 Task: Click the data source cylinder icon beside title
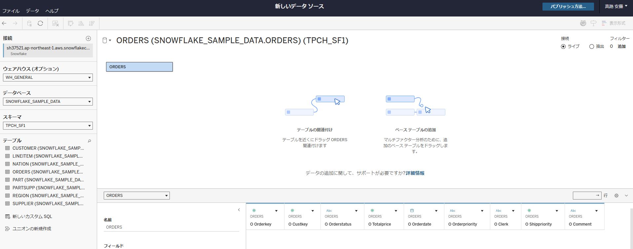[x=105, y=40]
